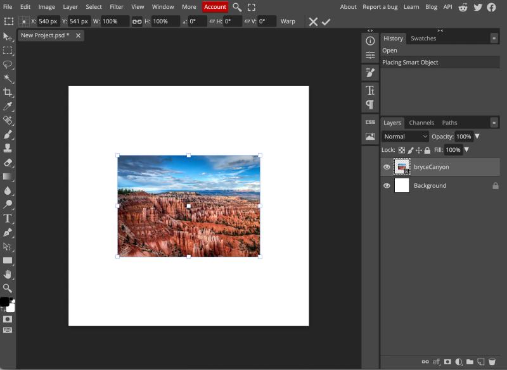Open the reference point selector
The width and height of the screenshot is (507, 370).
click(x=24, y=22)
